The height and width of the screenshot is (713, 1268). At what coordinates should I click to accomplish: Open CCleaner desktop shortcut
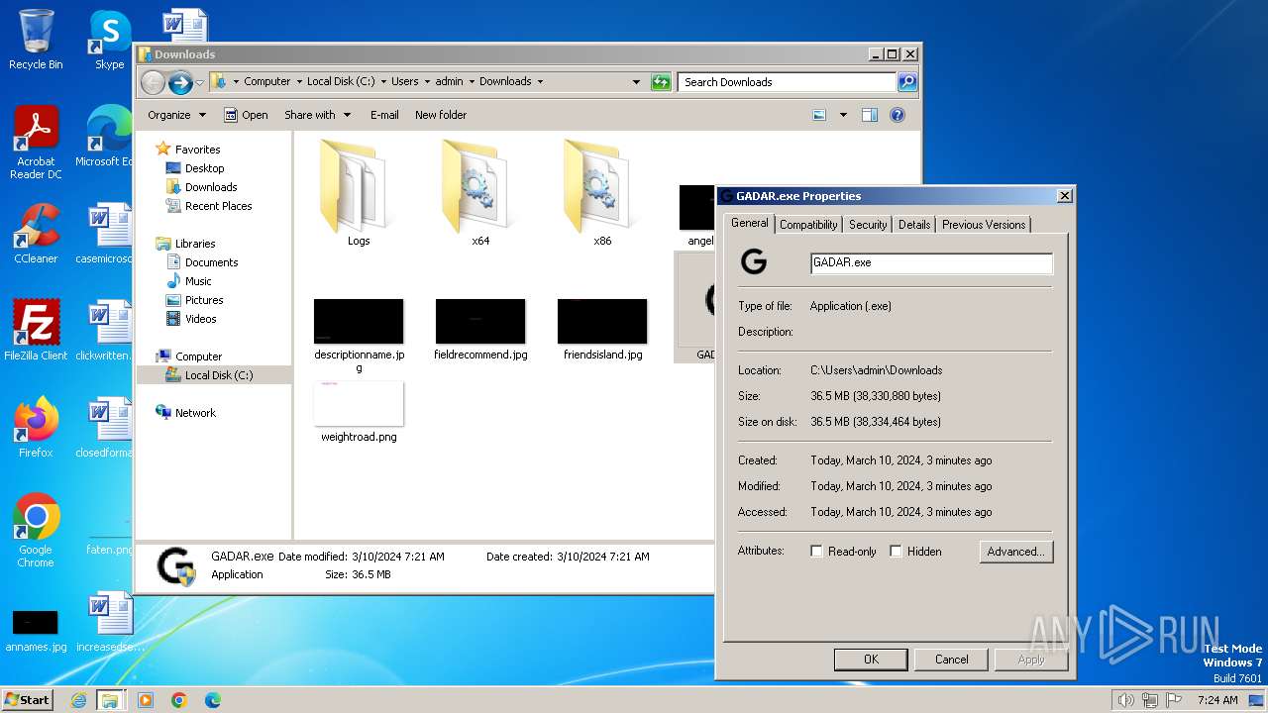(36, 234)
